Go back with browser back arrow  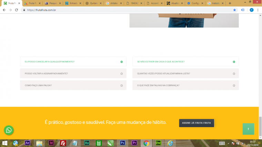pyautogui.click(x=4, y=10)
